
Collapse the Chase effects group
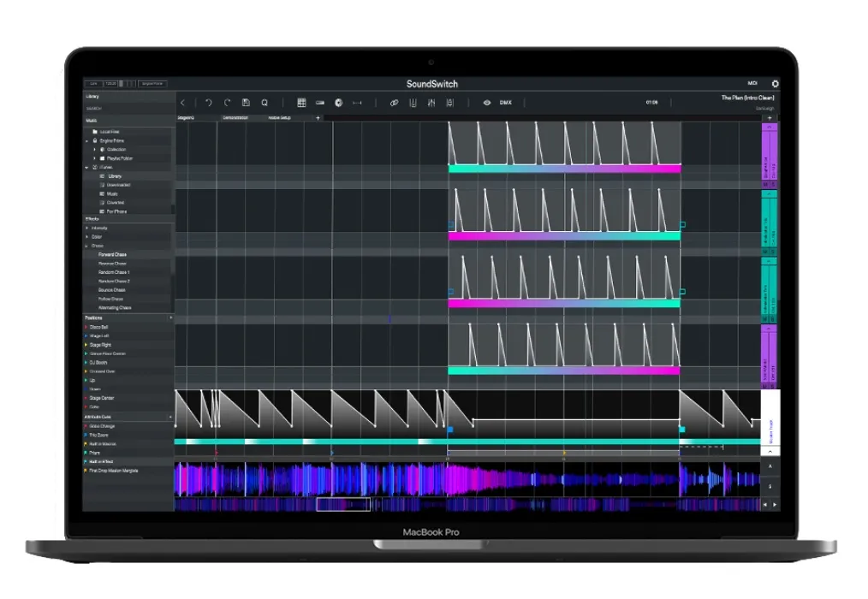tap(87, 246)
